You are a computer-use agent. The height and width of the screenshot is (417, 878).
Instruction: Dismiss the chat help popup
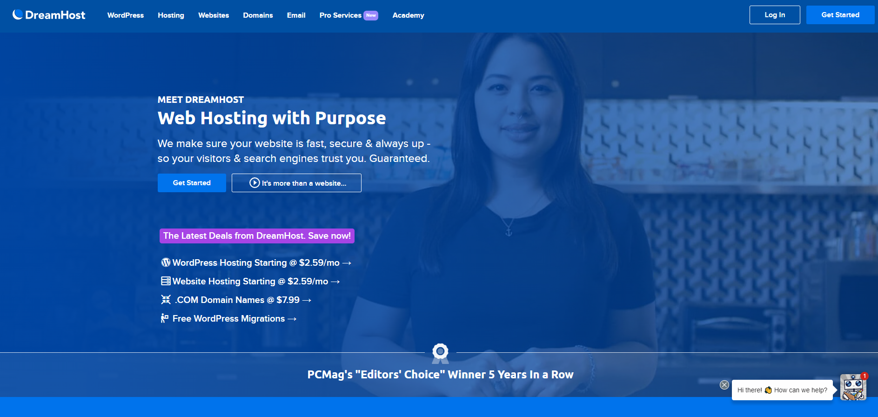[724, 385]
